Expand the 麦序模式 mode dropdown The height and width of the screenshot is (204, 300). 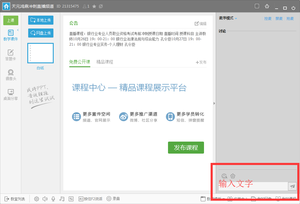click(228, 18)
